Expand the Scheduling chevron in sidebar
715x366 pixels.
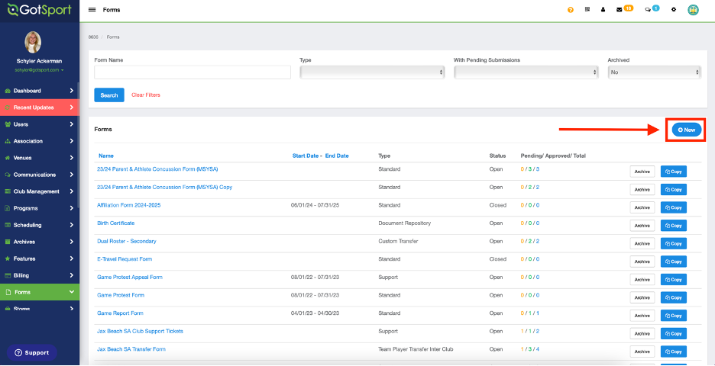pos(72,225)
